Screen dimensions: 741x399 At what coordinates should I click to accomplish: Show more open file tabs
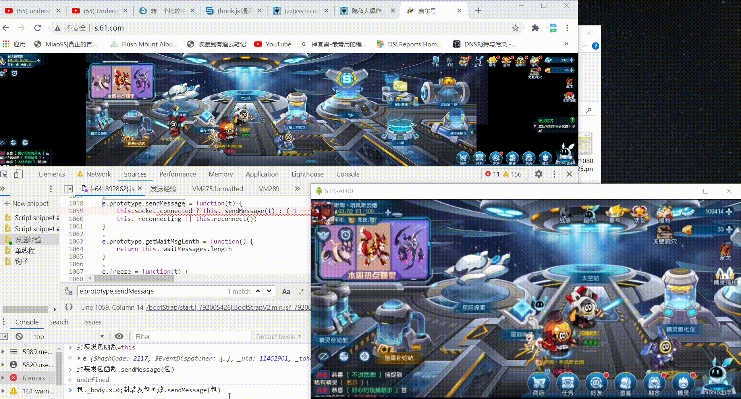297,189
